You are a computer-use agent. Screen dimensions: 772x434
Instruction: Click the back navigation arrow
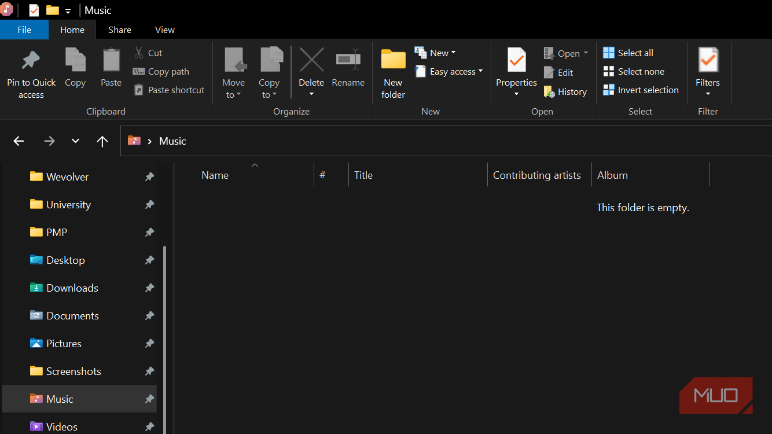tap(19, 141)
